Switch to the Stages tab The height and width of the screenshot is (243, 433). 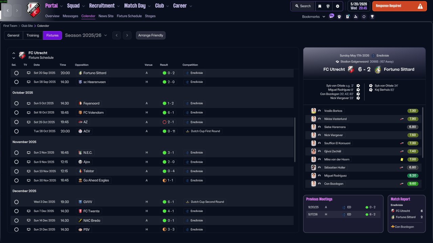pos(150,16)
